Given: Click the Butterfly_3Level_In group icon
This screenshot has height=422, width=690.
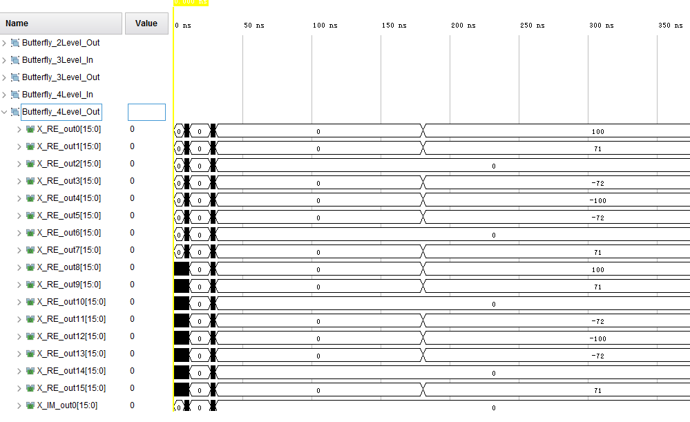Looking at the screenshot, I should pyautogui.click(x=15, y=60).
